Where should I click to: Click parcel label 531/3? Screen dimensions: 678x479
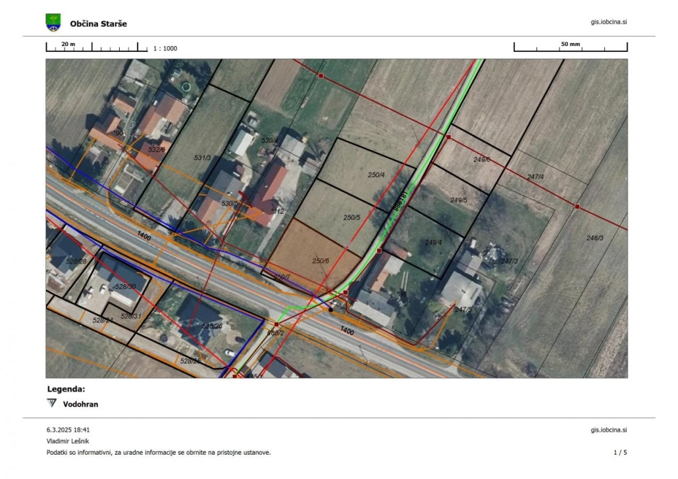[x=202, y=158]
